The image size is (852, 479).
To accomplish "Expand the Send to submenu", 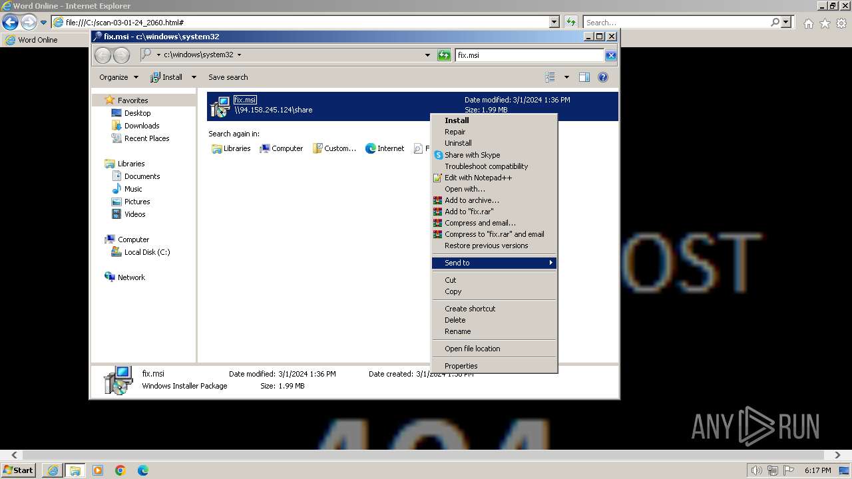I will coord(494,263).
